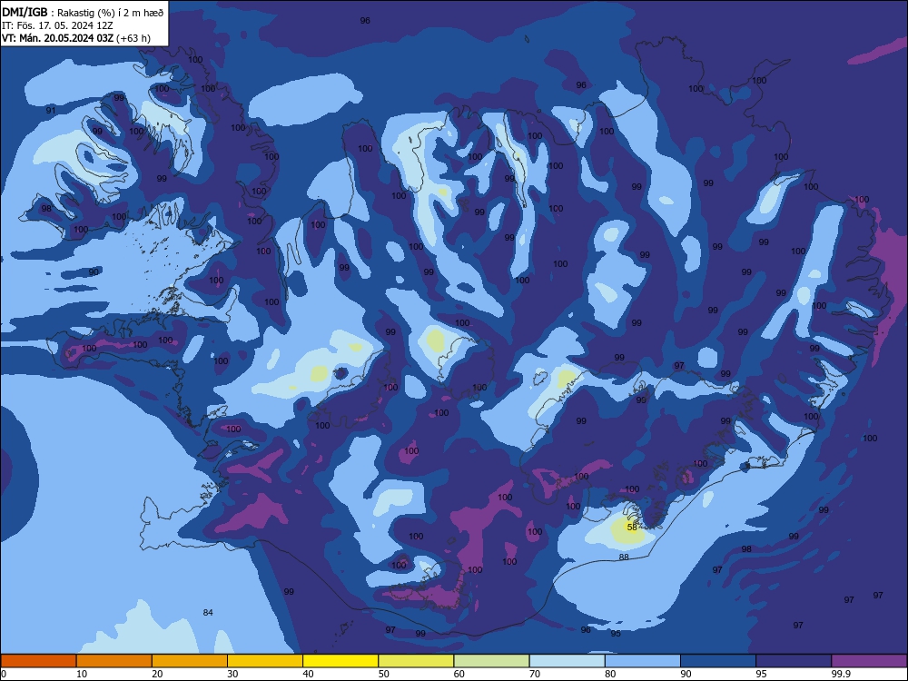Click the title text 'DMI/IGB : Rakastig (%) í 2 m hæð'

[83, 12]
